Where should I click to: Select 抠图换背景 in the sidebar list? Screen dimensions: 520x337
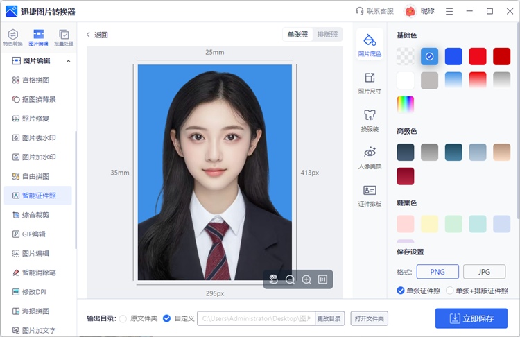click(40, 100)
